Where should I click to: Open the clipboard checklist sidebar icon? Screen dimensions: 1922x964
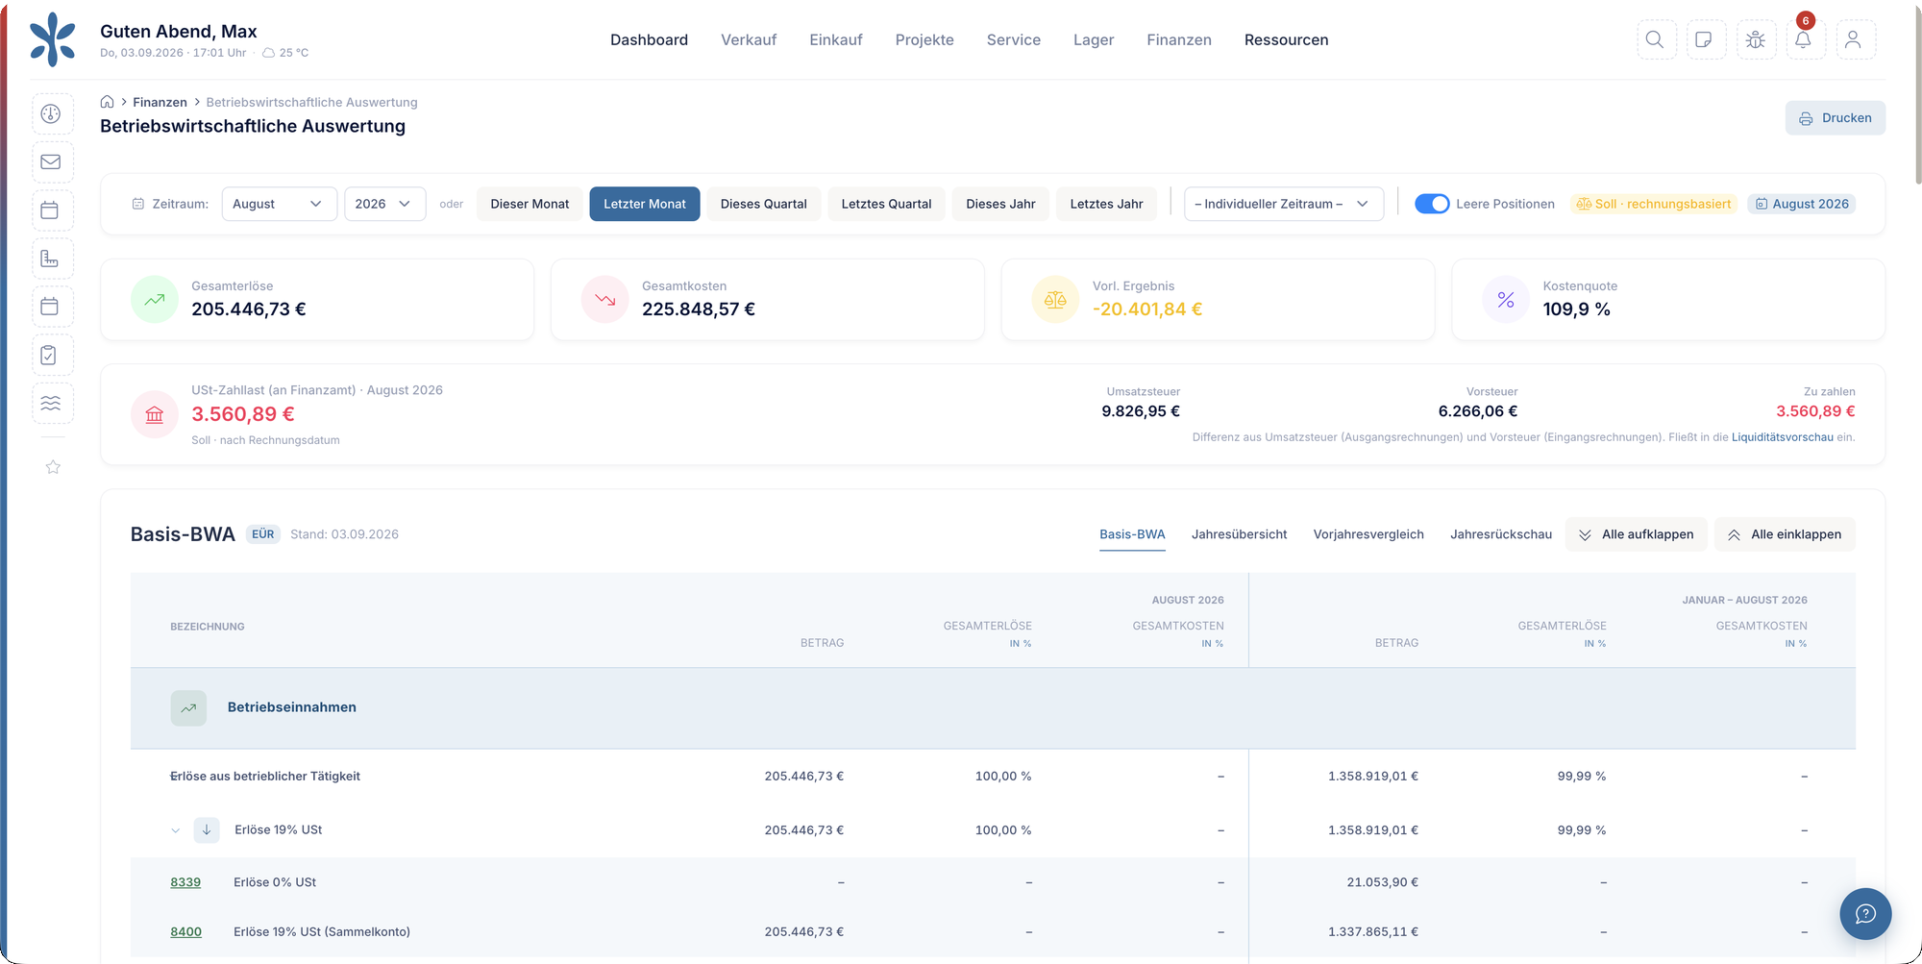(52, 355)
